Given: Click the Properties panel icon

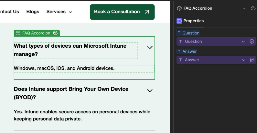Looking at the screenshot, I should point(179,21).
